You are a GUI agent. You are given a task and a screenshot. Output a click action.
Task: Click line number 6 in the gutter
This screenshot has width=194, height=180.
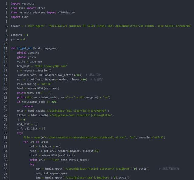[x=6, y=26]
